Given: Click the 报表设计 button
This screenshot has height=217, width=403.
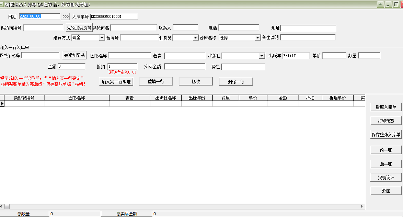Looking at the screenshot, I should point(386,178).
